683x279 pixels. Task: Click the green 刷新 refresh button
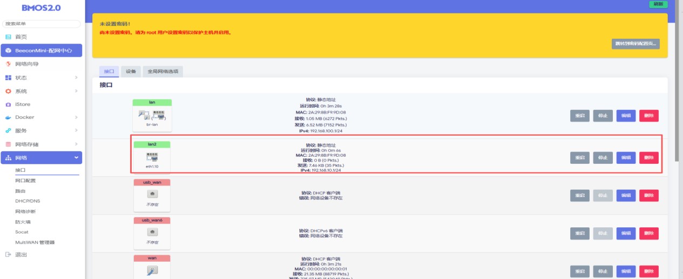point(658,4)
